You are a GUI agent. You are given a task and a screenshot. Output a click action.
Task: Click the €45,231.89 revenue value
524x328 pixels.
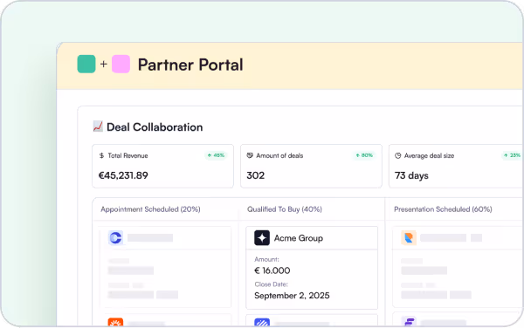[x=123, y=175]
